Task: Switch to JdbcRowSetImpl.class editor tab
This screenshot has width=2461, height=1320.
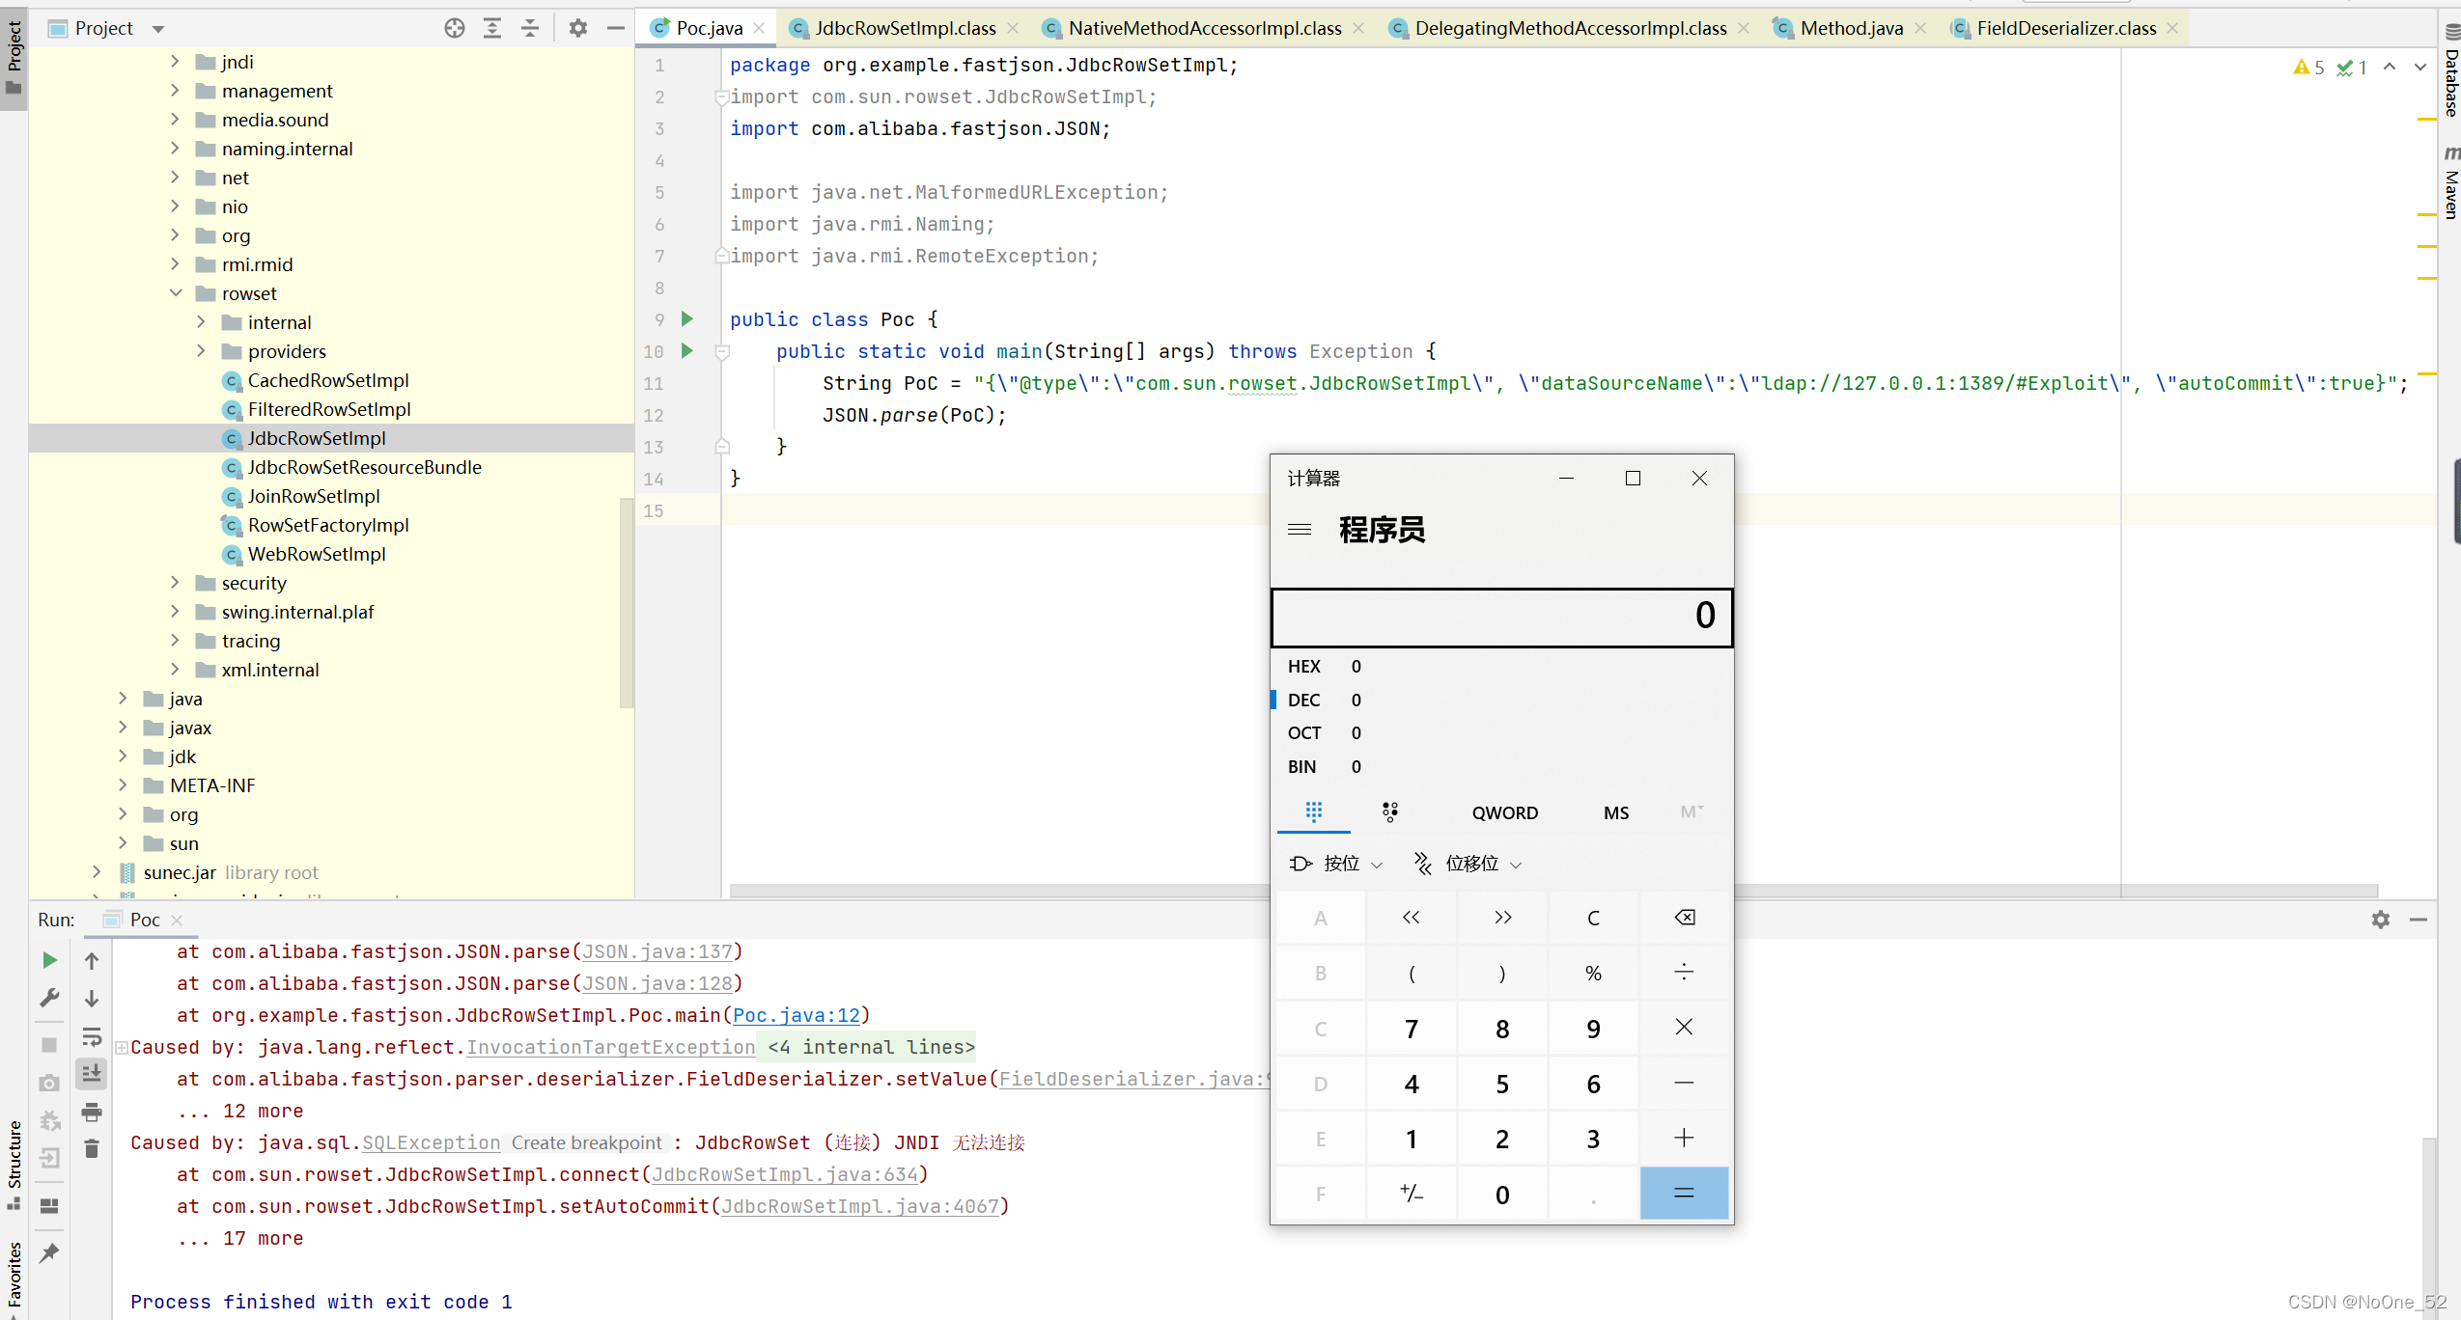Action: (904, 28)
